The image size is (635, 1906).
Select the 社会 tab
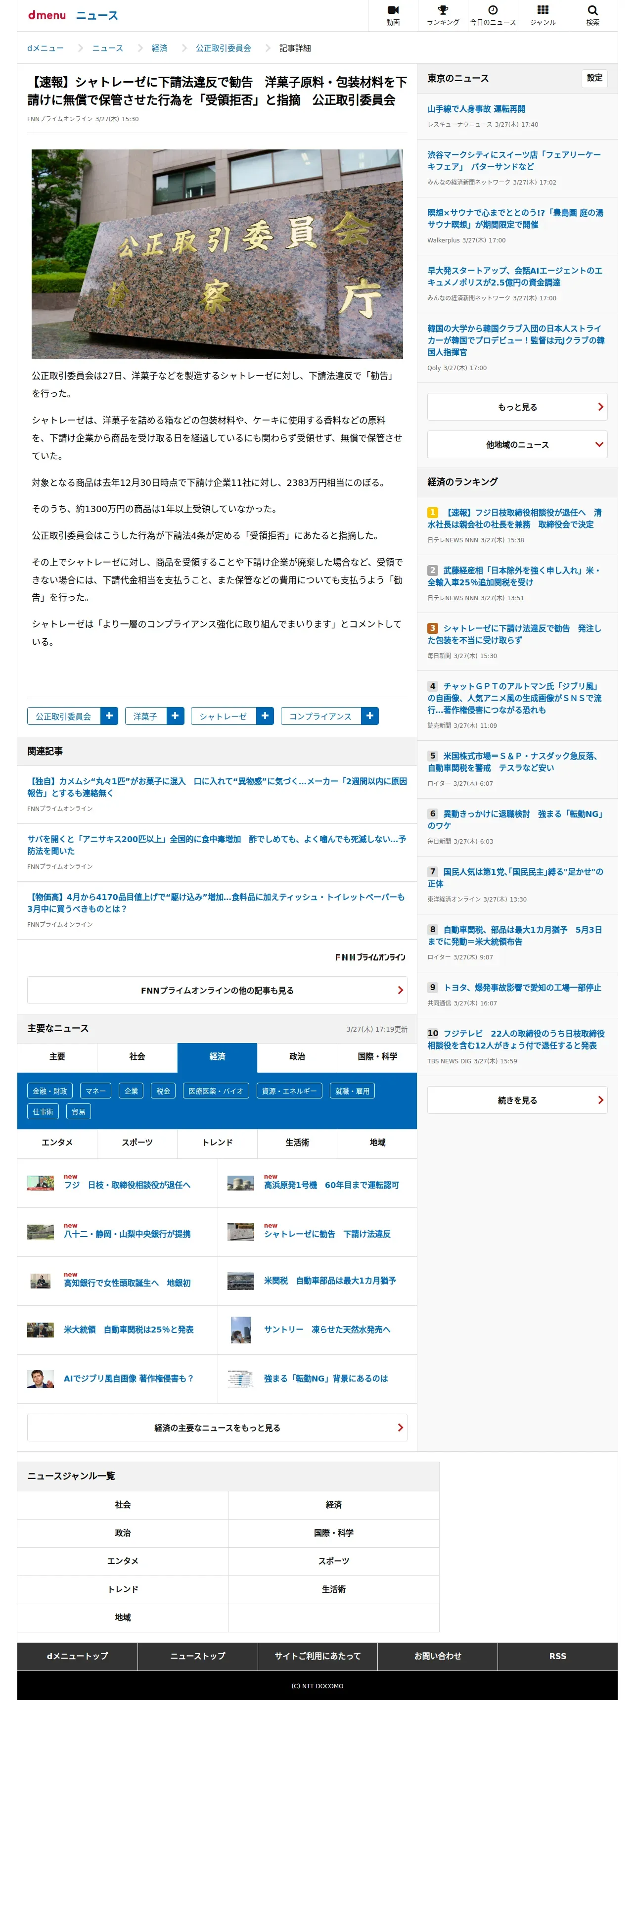(137, 1056)
